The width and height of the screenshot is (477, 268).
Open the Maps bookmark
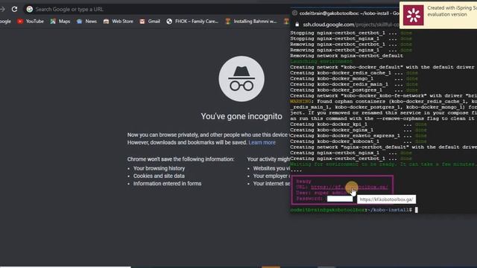point(60,22)
